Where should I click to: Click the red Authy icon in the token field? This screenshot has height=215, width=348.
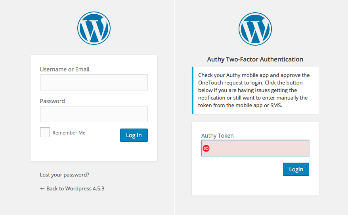206,148
